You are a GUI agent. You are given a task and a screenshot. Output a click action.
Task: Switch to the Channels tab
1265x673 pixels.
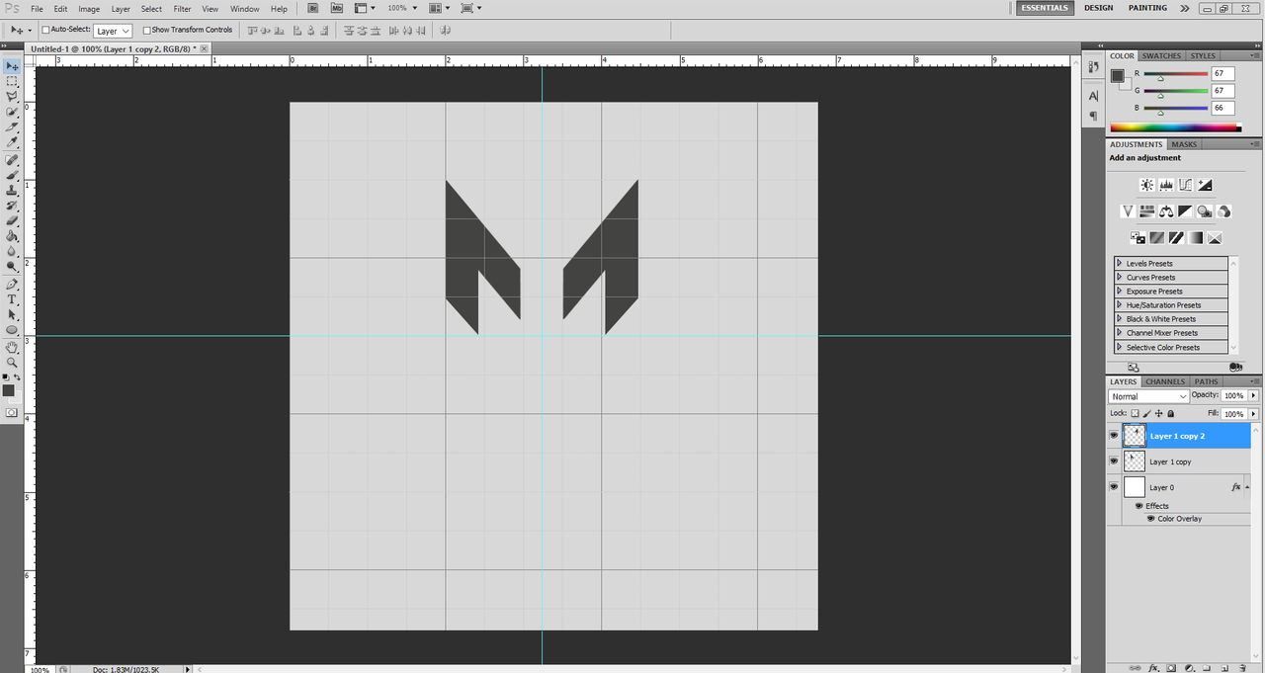[x=1165, y=381]
